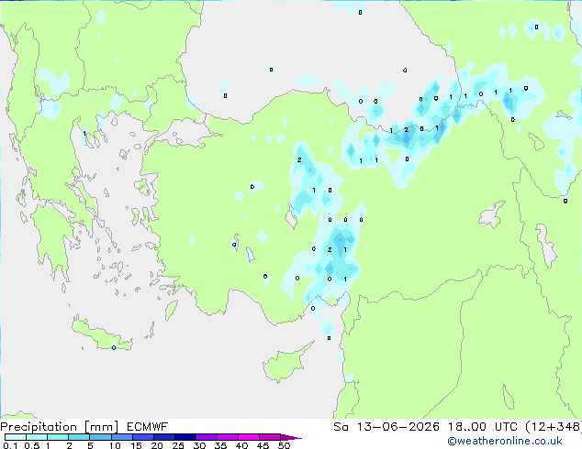Image resolution: width=582 pixels, height=449 pixels.
Task: Click the 'Sa 13-06-2026' date text
Action: pyautogui.click(x=386, y=427)
